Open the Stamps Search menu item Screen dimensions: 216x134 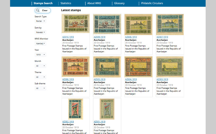click(x=43, y=3)
